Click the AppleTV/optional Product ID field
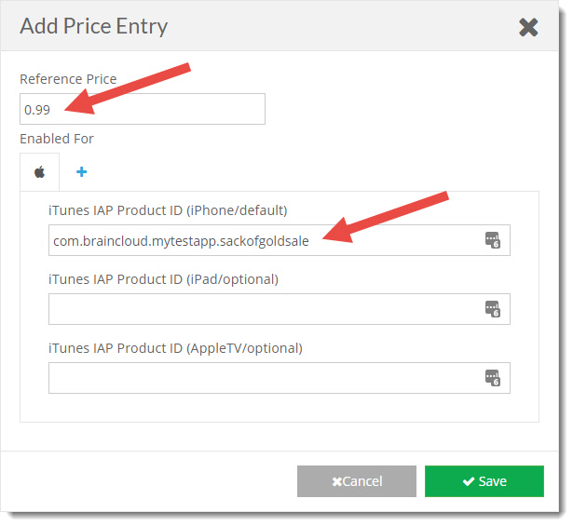 click(x=261, y=378)
